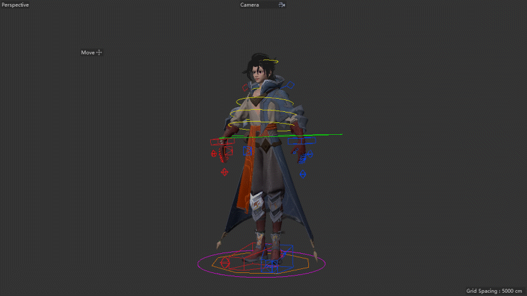Screen dimensions: 527x296
Task: Click the Grid Spacing 5000 cm readout
Action: (x=493, y=291)
